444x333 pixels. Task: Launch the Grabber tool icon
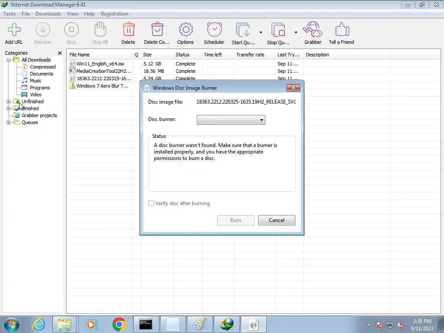point(313,29)
